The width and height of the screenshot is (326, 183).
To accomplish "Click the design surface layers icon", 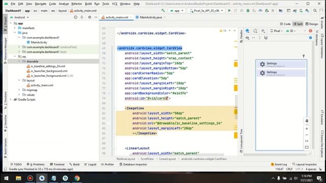I will (248, 31).
